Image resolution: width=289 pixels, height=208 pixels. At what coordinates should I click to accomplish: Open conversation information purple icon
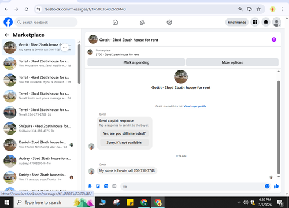(x=274, y=39)
